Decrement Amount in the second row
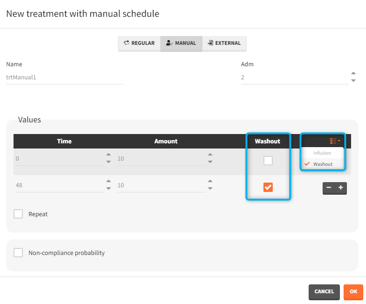This screenshot has width=366, height=304. click(210, 189)
